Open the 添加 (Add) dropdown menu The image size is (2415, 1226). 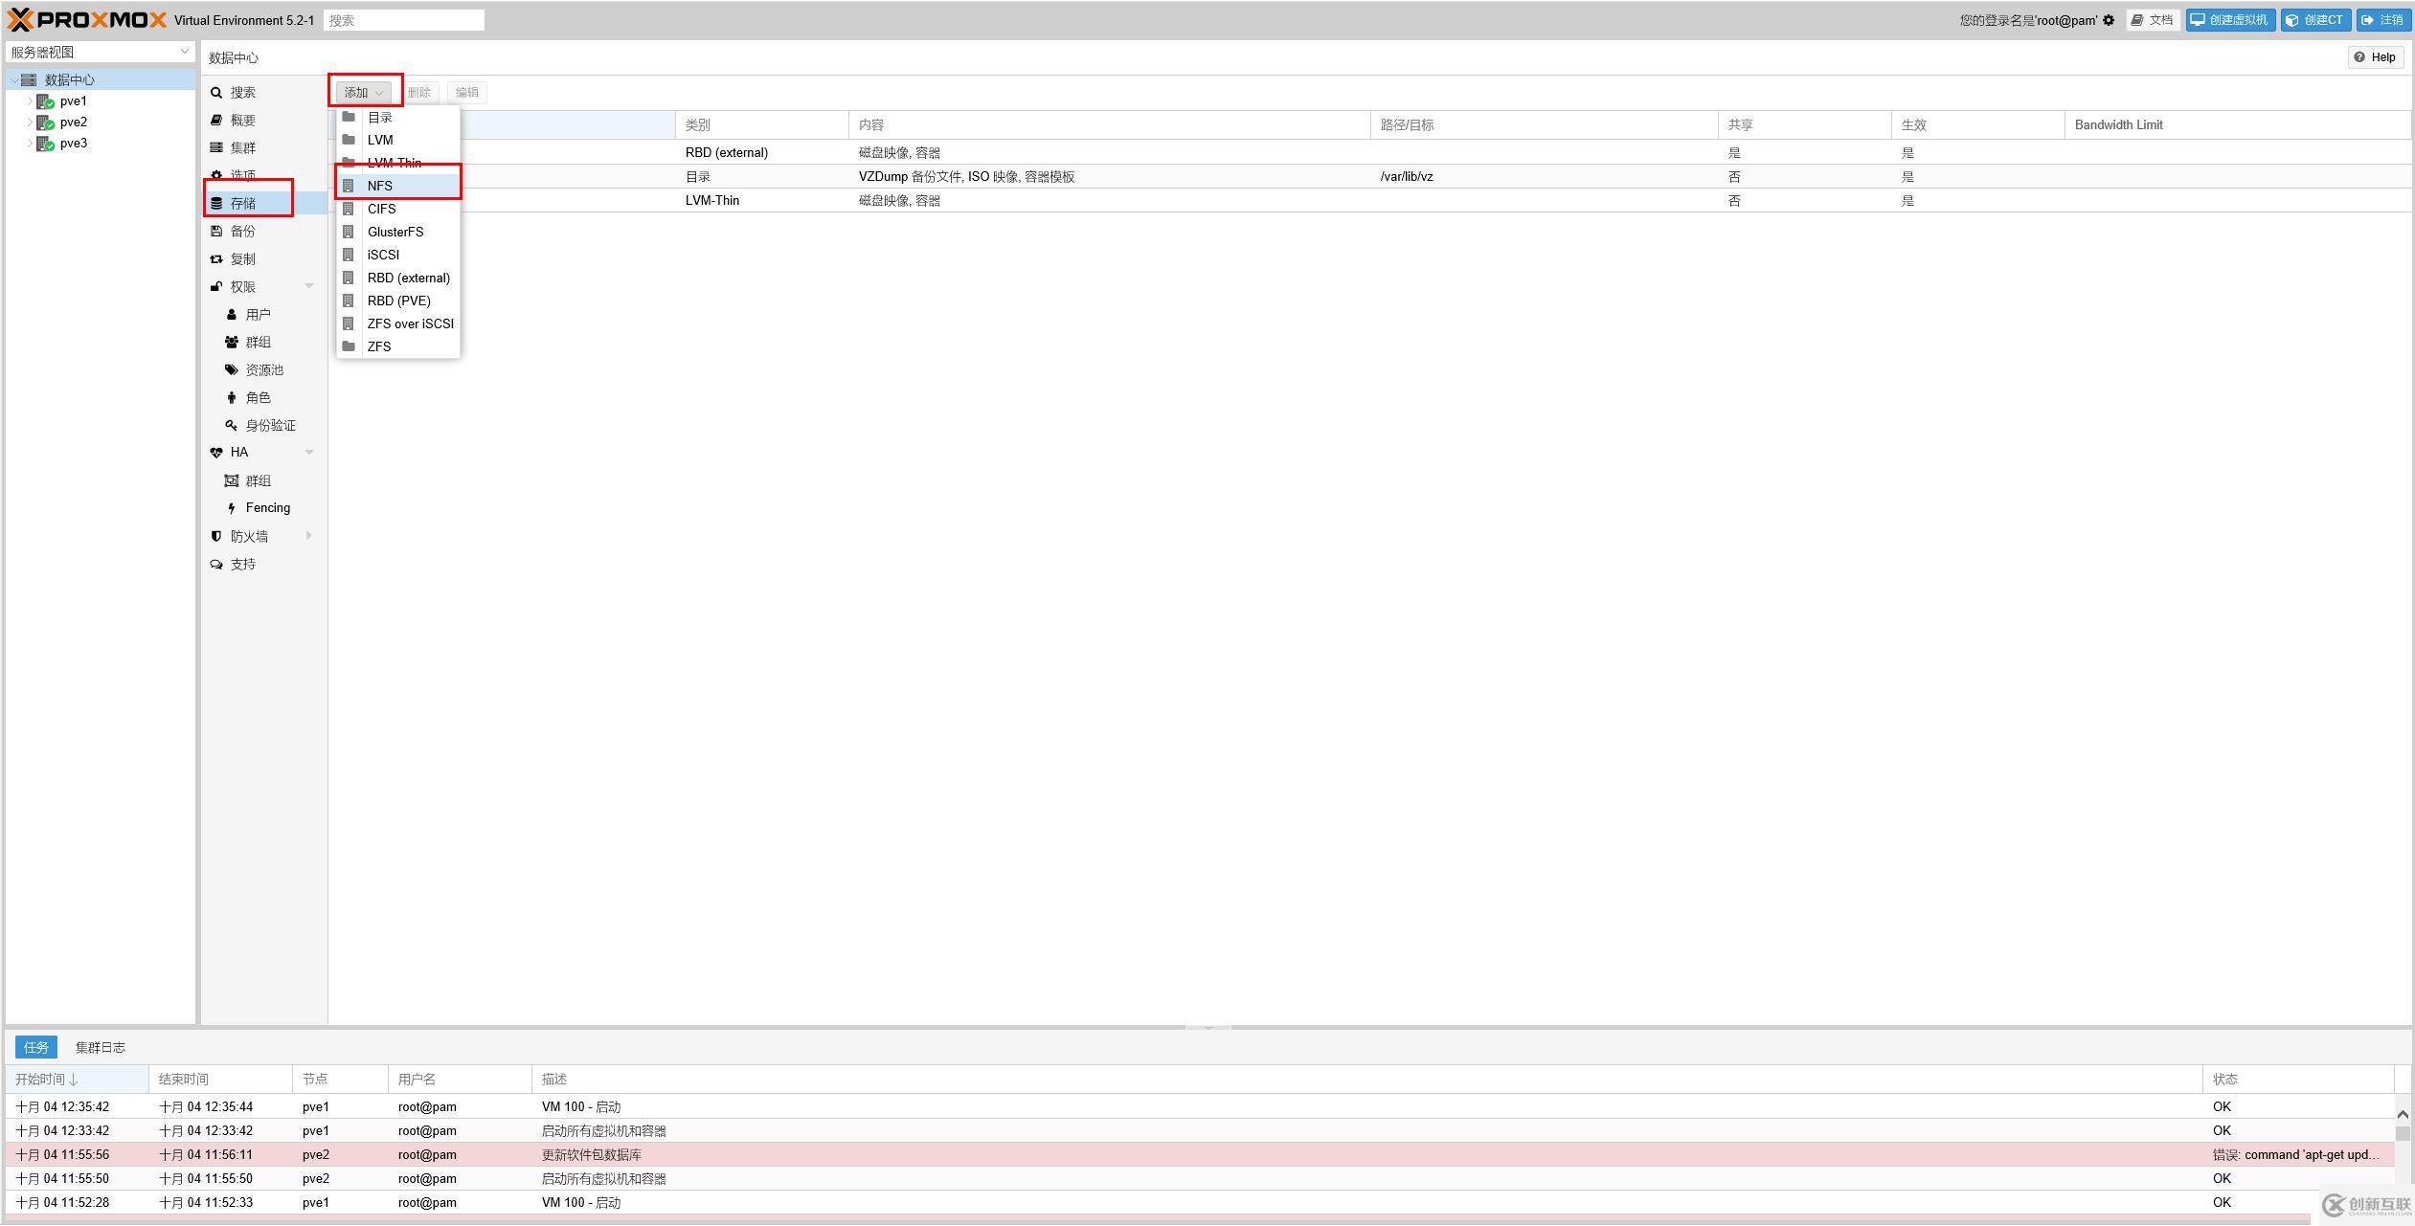pos(363,91)
